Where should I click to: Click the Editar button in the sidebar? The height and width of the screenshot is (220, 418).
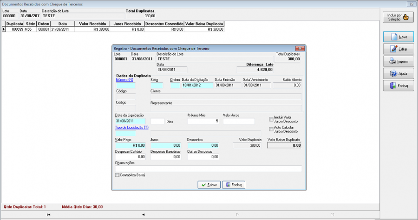(398, 49)
